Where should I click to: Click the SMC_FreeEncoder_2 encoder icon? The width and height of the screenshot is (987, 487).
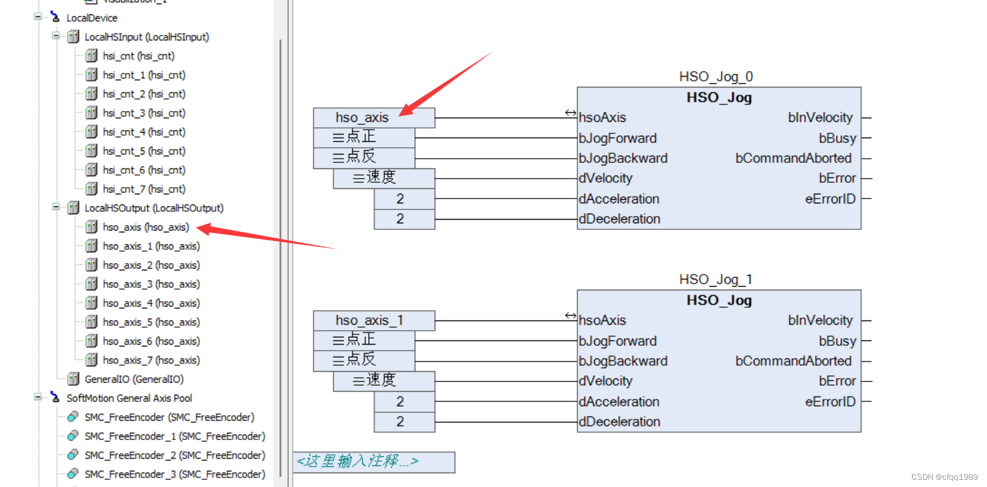(x=73, y=455)
